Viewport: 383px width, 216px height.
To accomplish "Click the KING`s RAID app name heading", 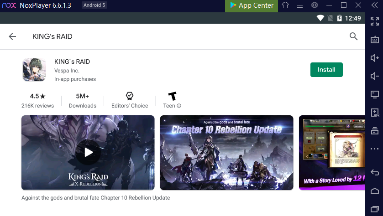I will click(72, 62).
